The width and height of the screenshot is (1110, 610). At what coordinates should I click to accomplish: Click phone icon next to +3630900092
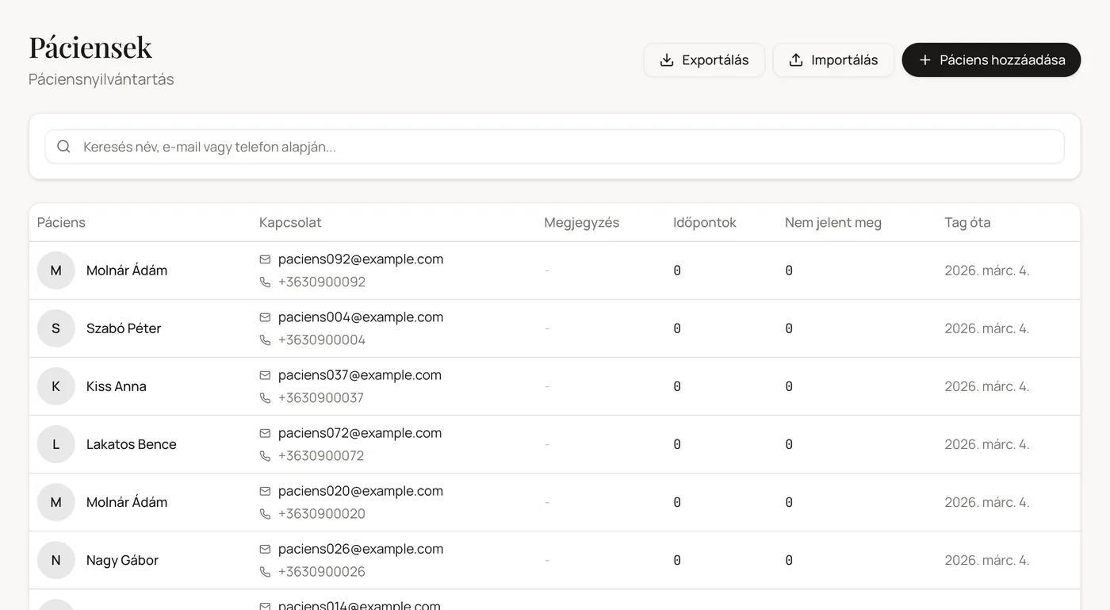[x=265, y=282]
